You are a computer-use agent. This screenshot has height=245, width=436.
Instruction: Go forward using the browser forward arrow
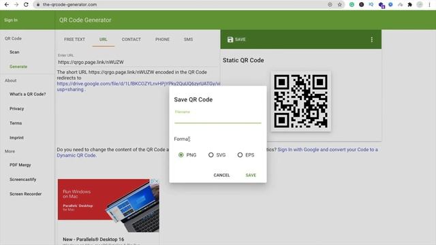(x=16, y=5)
